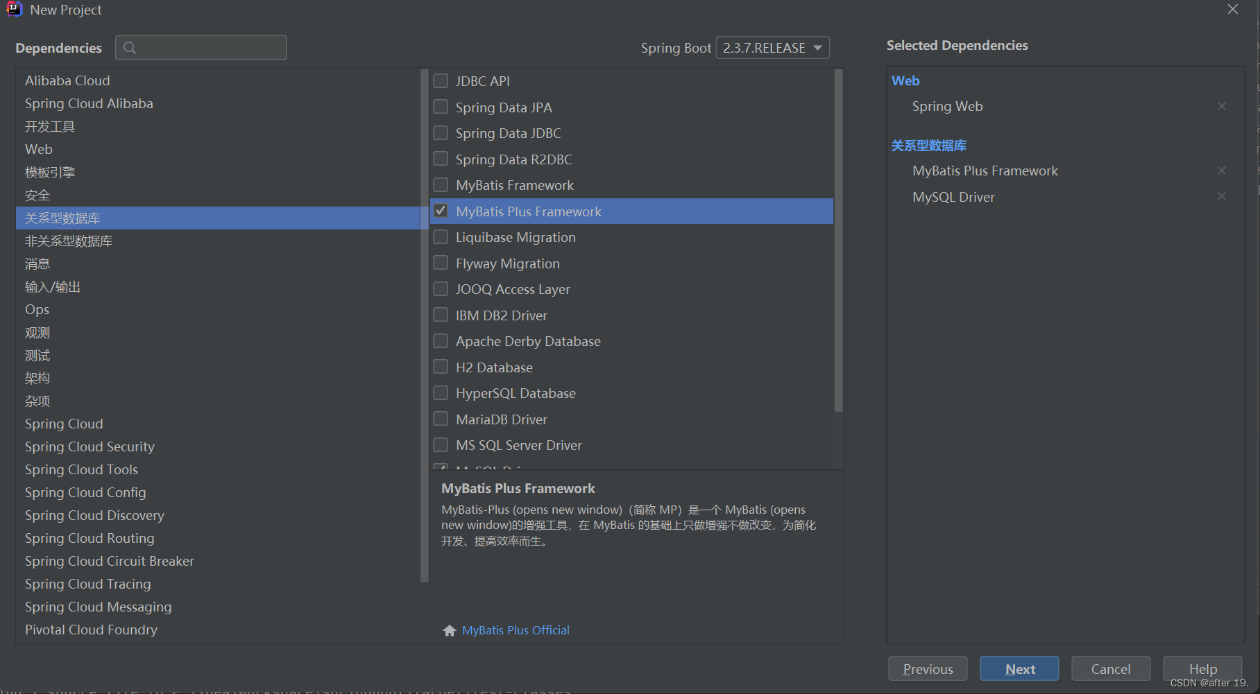This screenshot has height=694, width=1260.
Task: Open the MyBatis Plus Official link
Action: [x=516, y=630]
